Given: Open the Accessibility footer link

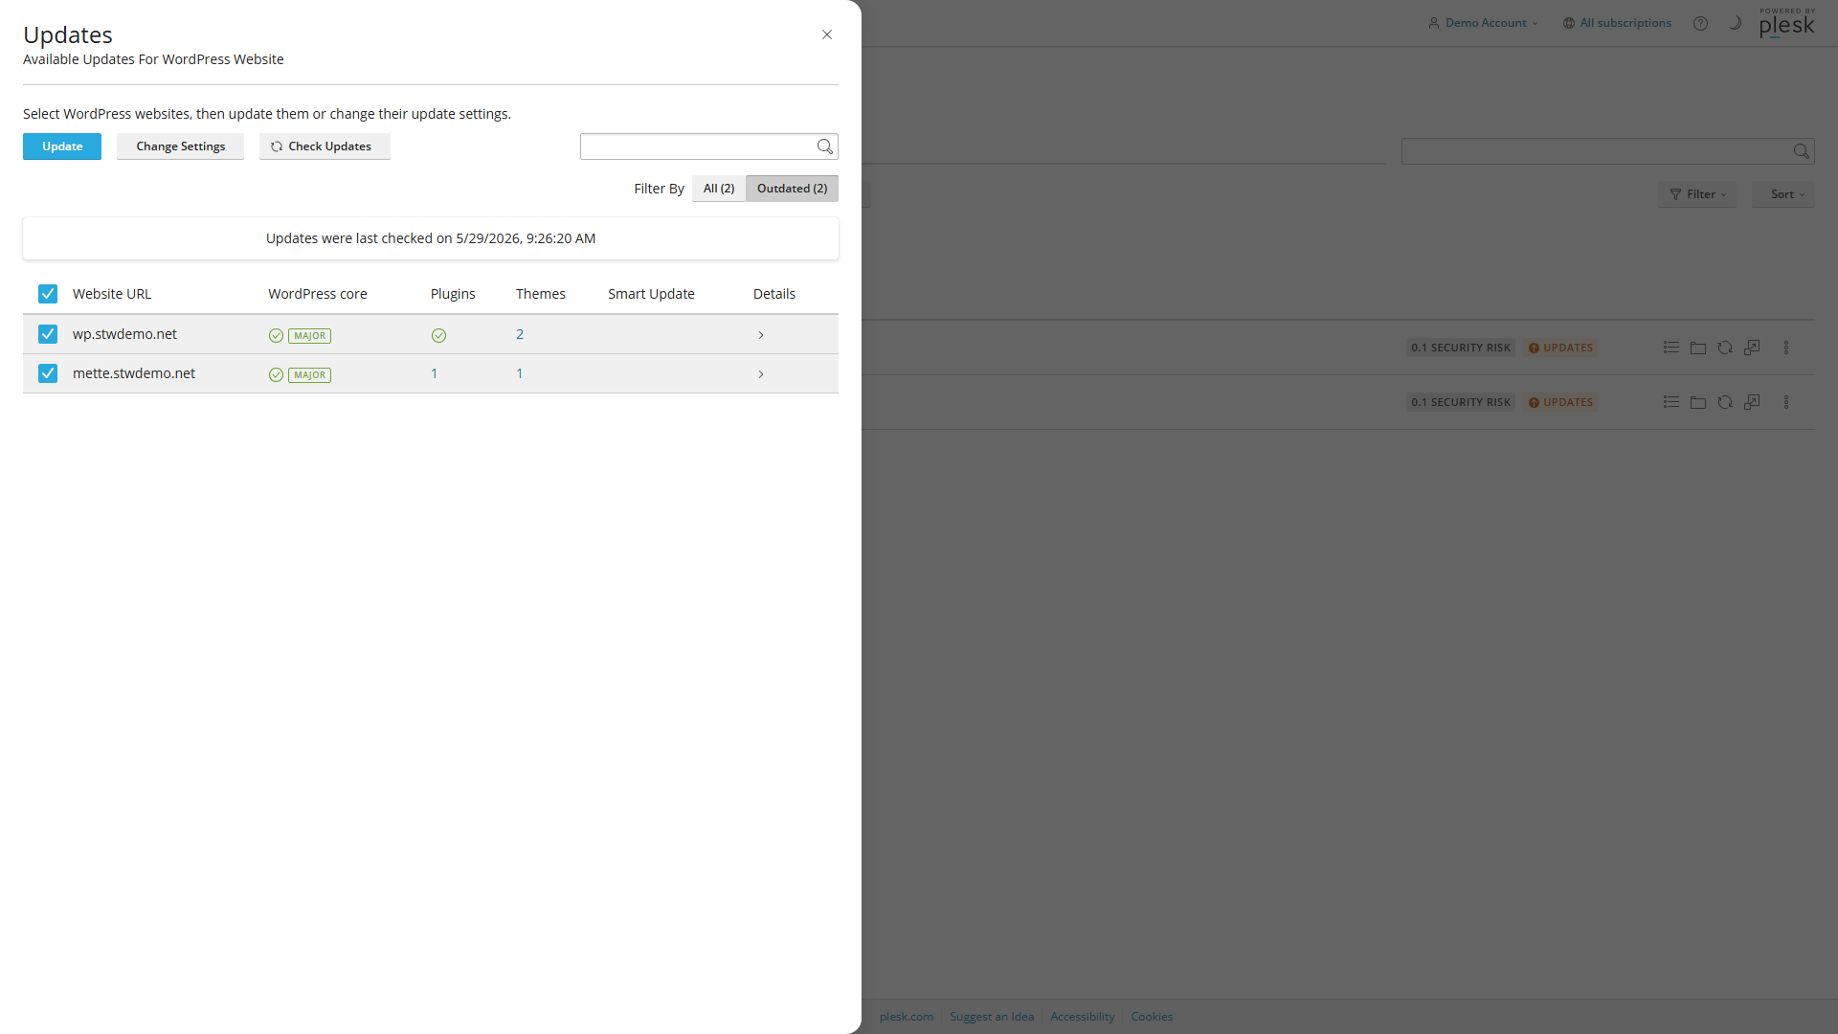Looking at the screenshot, I should pyautogui.click(x=1083, y=1017).
